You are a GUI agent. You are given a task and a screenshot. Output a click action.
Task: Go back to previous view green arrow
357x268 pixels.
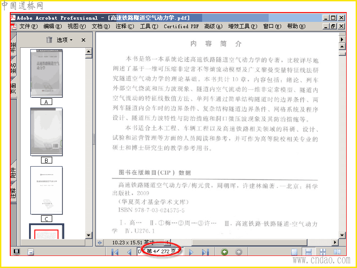[x=224, y=252]
